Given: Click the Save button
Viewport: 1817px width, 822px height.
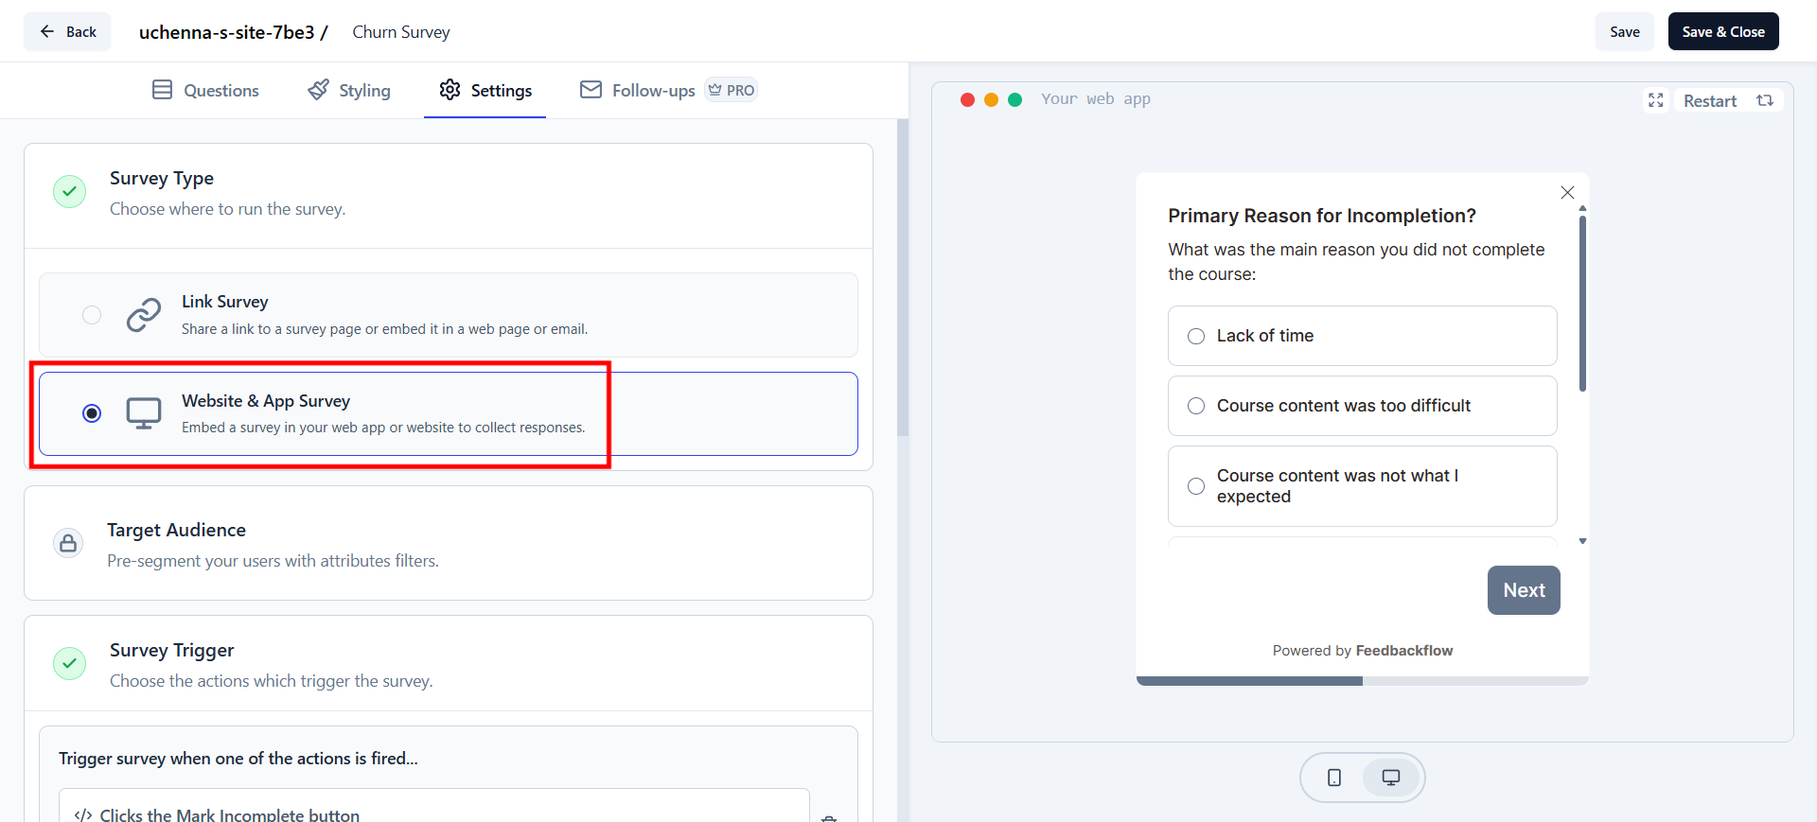Looking at the screenshot, I should click(1624, 32).
